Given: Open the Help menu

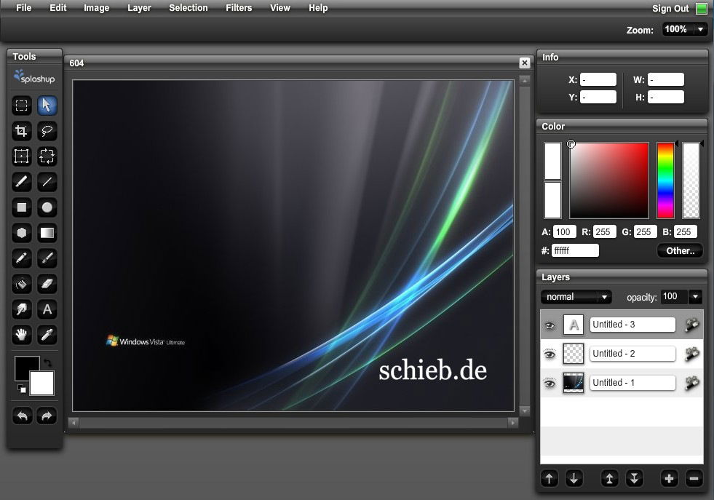Looking at the screenshot, I should [318, 8].
